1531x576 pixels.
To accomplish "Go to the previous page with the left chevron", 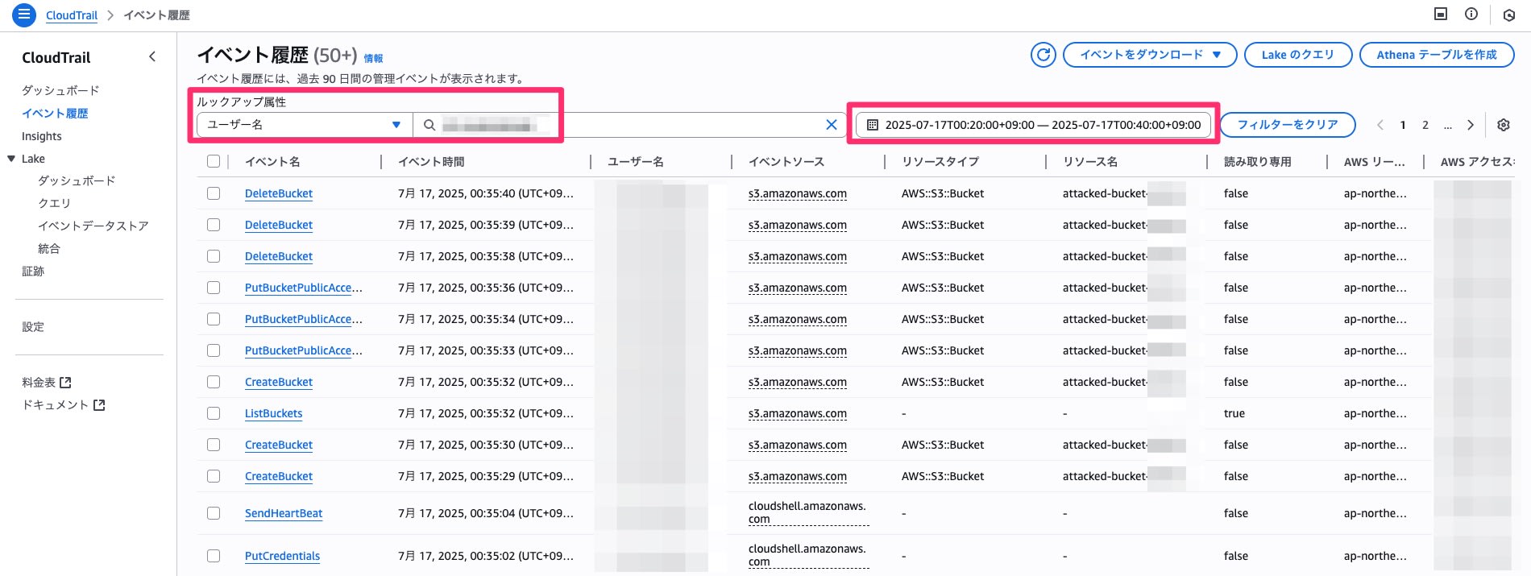I will 1380,125.
